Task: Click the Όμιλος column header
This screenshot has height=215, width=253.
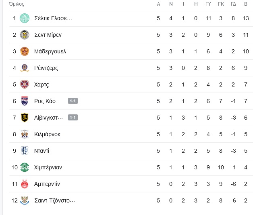Action: point(17,4)
